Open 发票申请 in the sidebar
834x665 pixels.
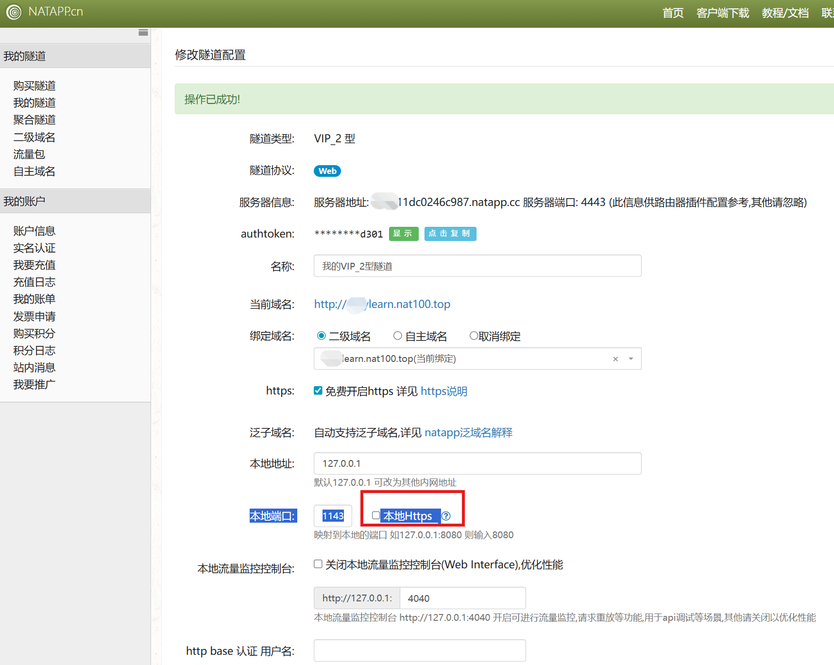tap(34, 316)
